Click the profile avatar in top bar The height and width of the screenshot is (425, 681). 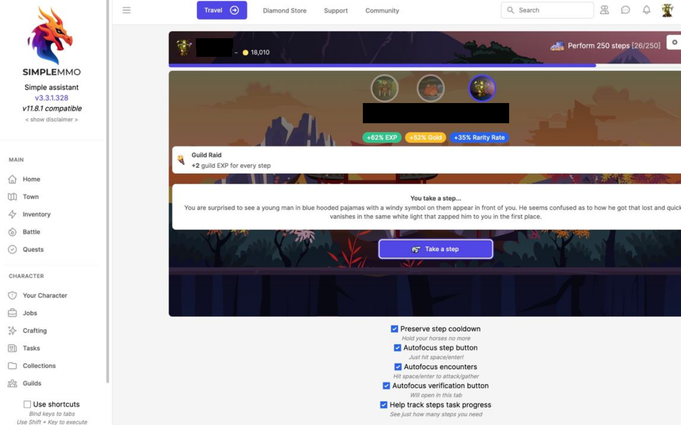(x=667, y=10)
